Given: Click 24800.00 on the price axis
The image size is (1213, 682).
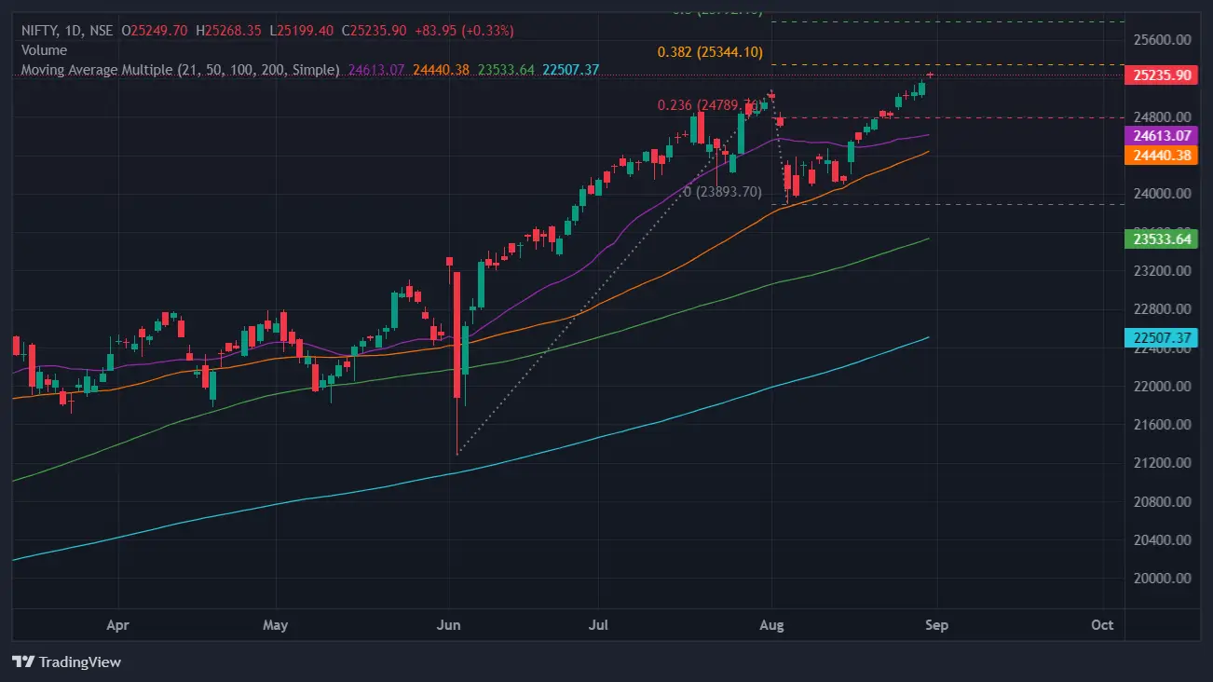Looking at the screenshot, I should coord(1163,117).
